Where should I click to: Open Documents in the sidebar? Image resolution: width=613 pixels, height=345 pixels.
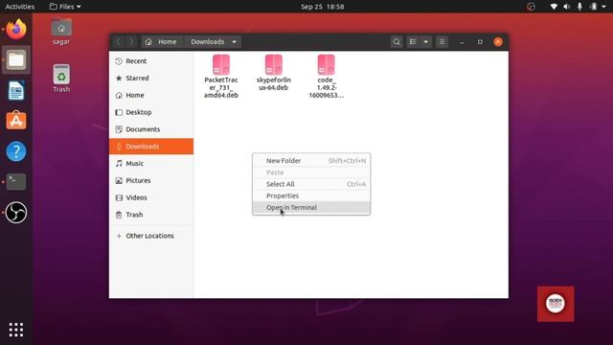coord(151,129)
